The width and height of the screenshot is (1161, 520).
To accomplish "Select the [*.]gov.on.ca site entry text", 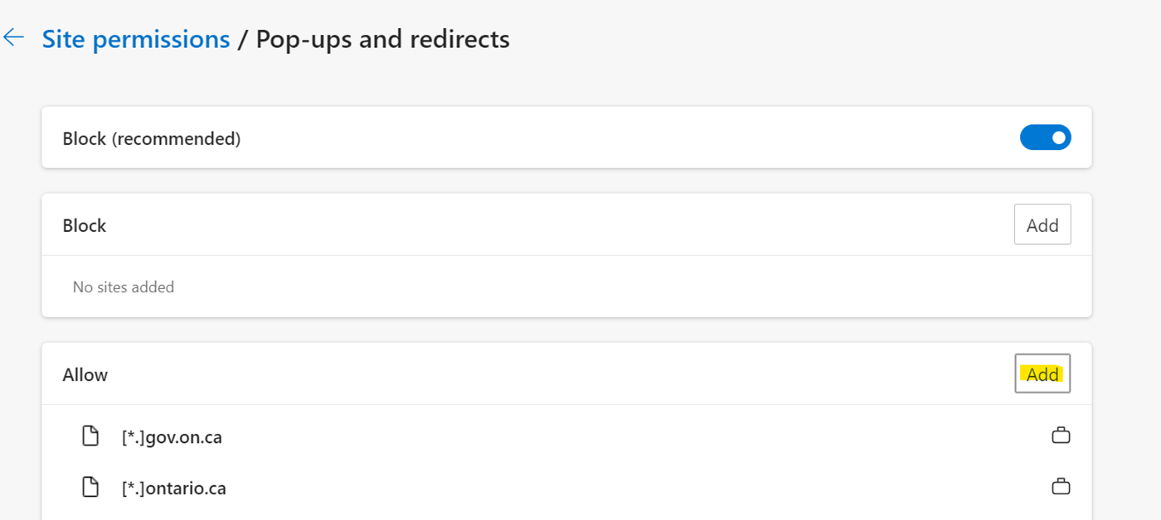I will point(172,436).
